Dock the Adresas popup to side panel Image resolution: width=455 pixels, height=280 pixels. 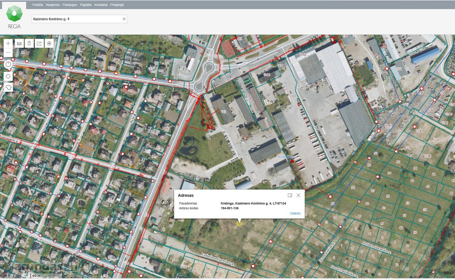290,195
